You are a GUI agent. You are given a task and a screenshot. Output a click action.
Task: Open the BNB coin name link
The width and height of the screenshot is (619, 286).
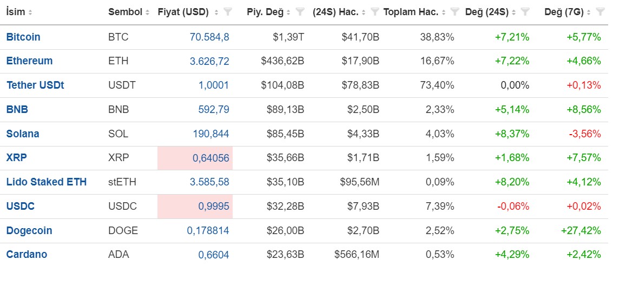click(17, 109)
